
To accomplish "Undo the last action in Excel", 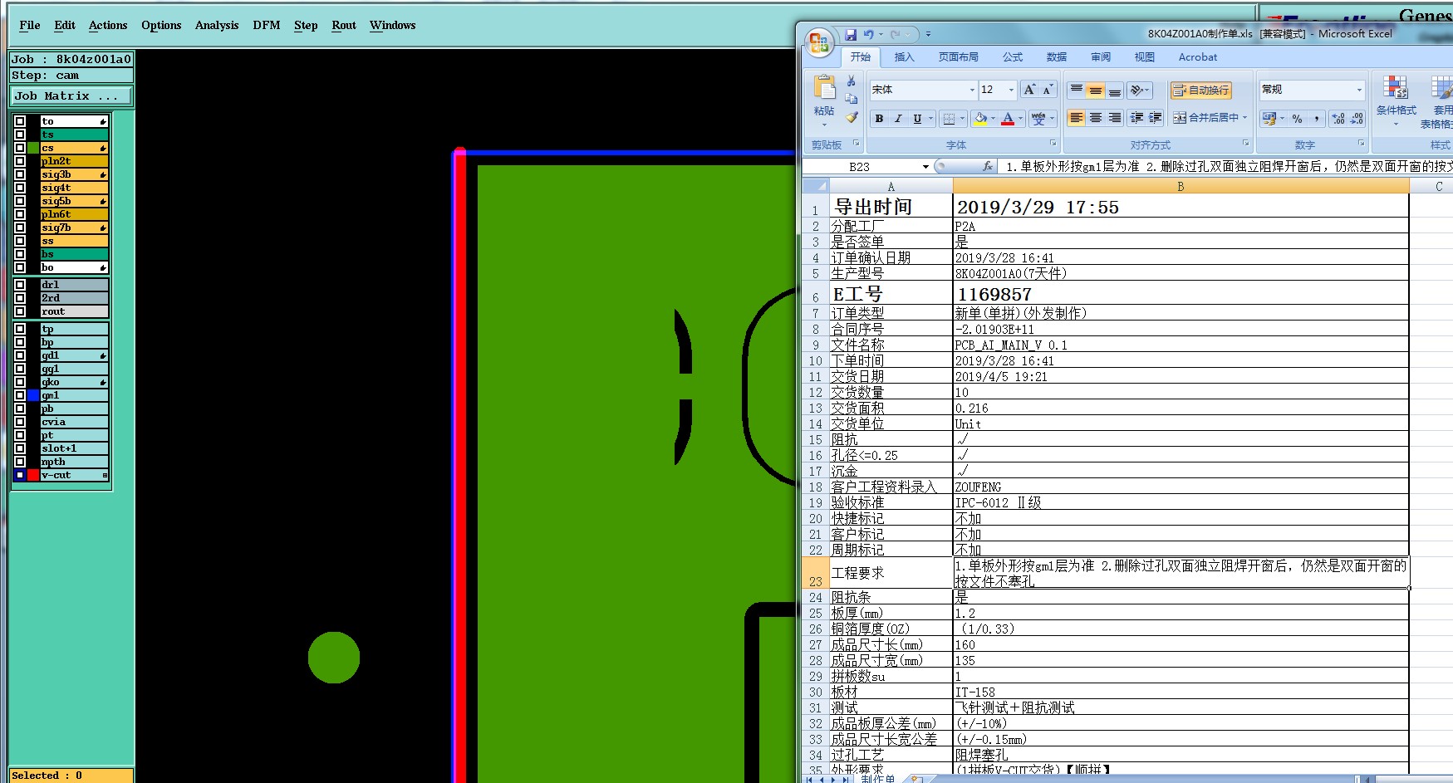I will (868, 35).
